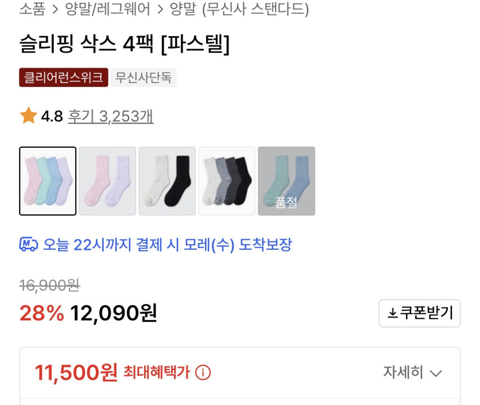Choose the white and black socks thumbnail
The width and height of the screenshot is (480, 405).
click(x=167, y=181)
